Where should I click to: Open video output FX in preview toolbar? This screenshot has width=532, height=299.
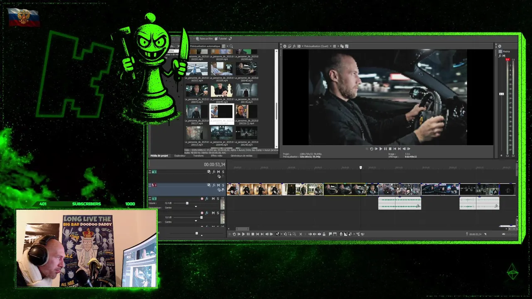(x=294, y=46)
